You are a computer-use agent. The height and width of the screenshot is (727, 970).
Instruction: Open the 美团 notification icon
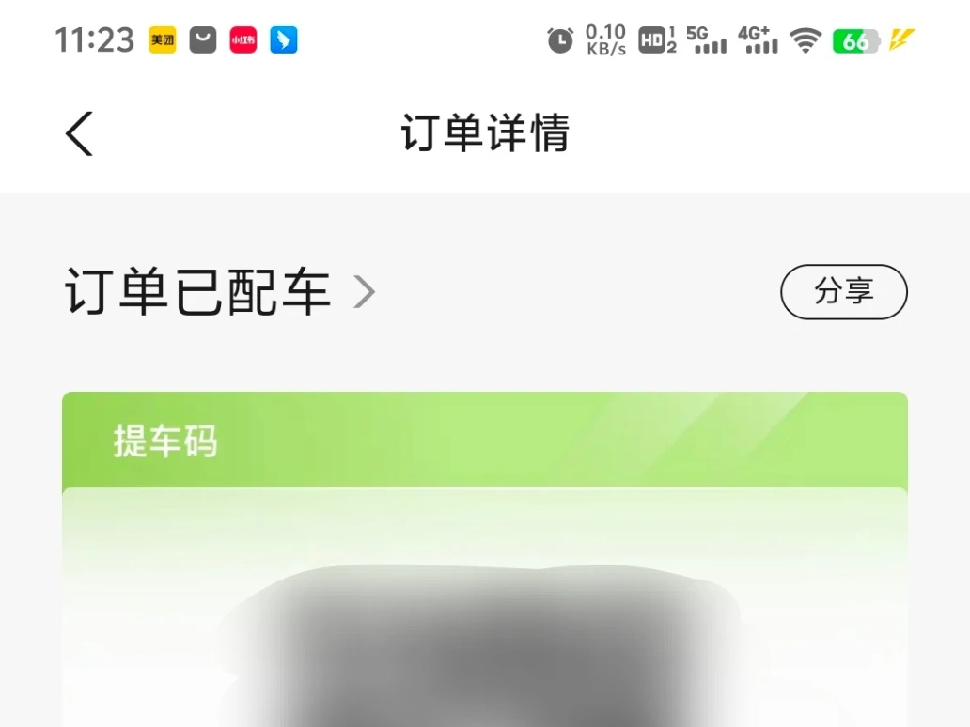point(162,40)
